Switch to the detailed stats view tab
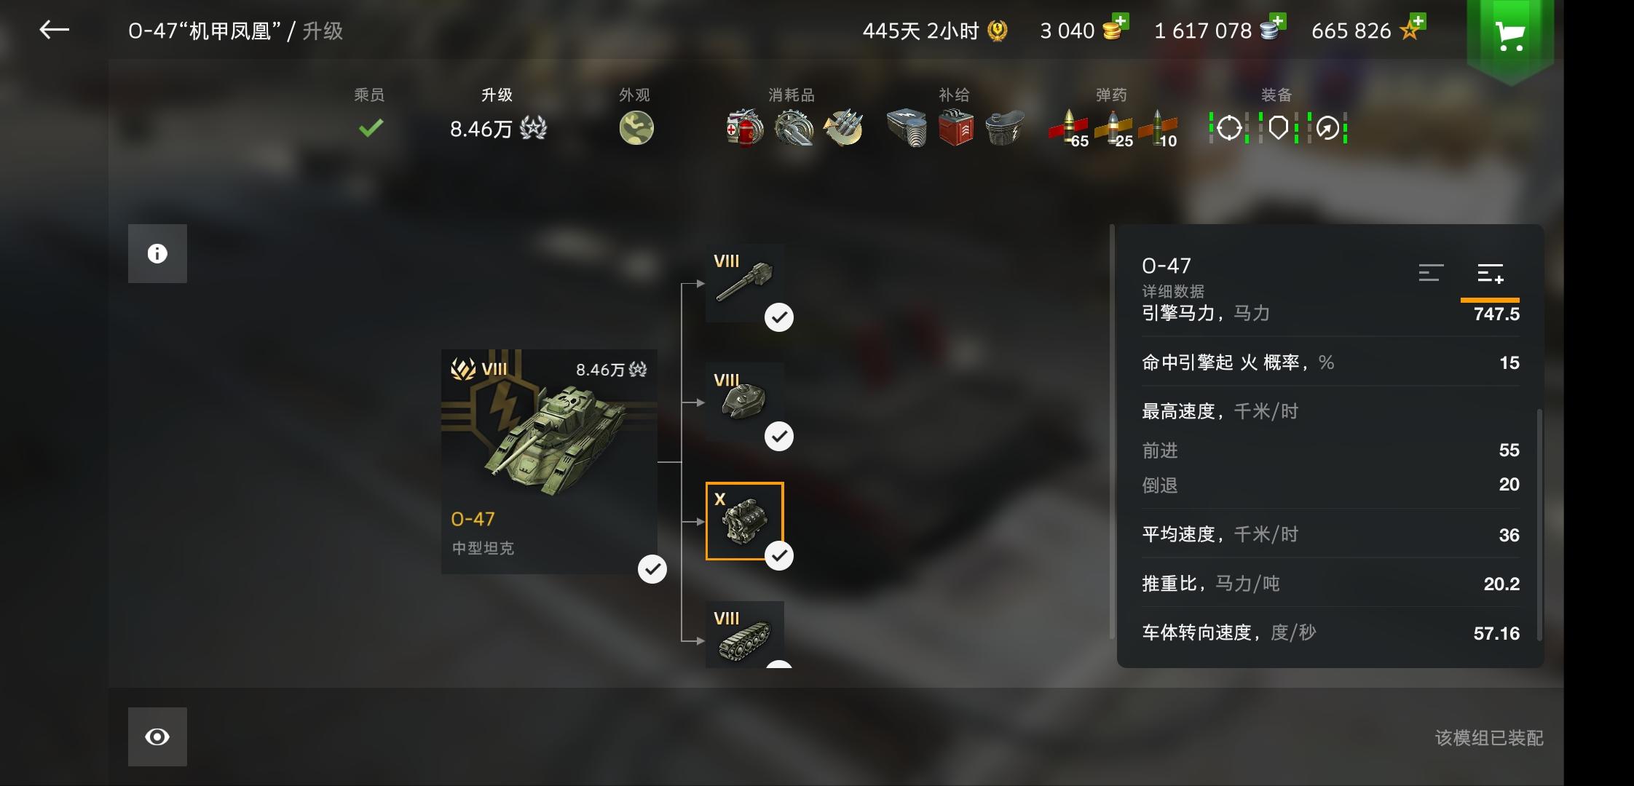 point(1490,274)
